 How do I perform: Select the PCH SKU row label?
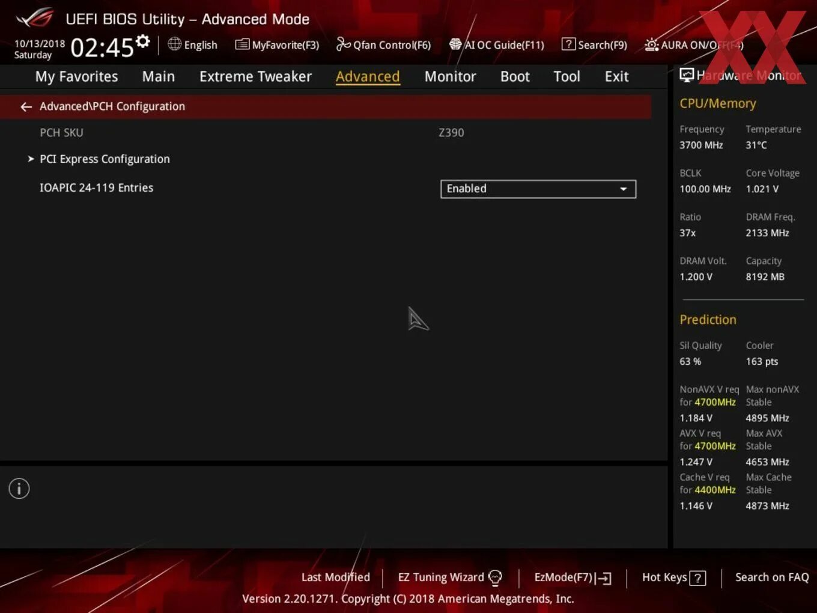click(x=61, y=132)
